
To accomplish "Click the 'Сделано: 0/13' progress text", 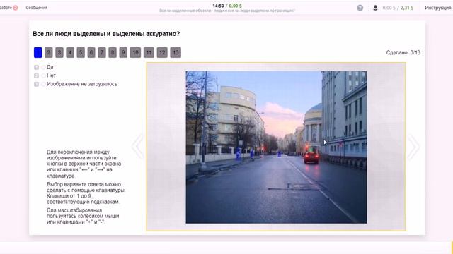I will (x=403, y=52).
